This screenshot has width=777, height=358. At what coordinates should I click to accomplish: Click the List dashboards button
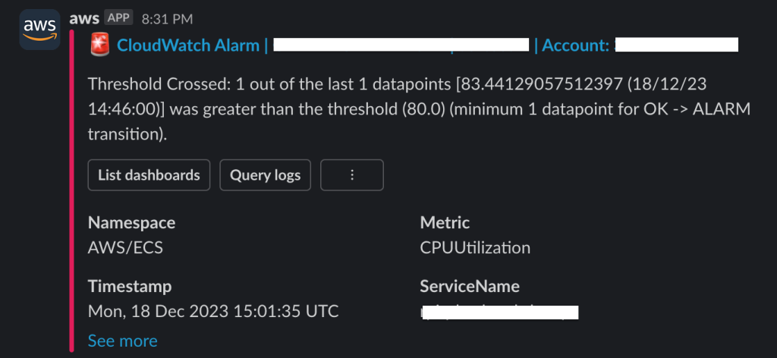(149, 174)
